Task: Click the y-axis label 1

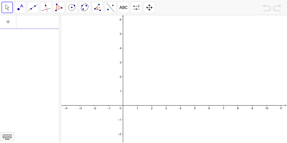Action: [120, 91]
